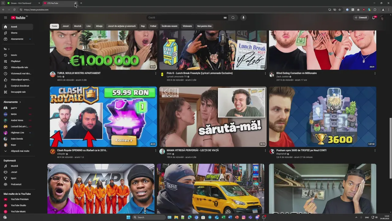Image resolution: width=392 pixels, height=221 pixels.
Task: Expand the Tu section chevron
Action: [9, 49]
